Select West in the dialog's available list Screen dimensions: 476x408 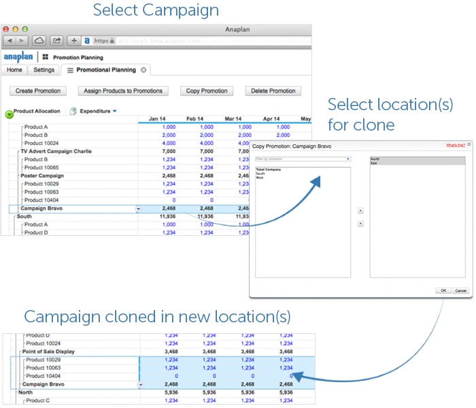(x=260, y=177)
